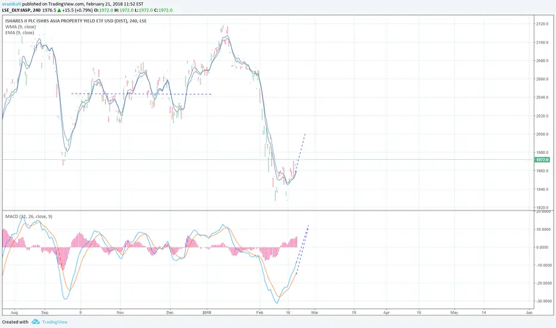
Task: Click the L:1972.0 low value
Action: pos(143,10)
